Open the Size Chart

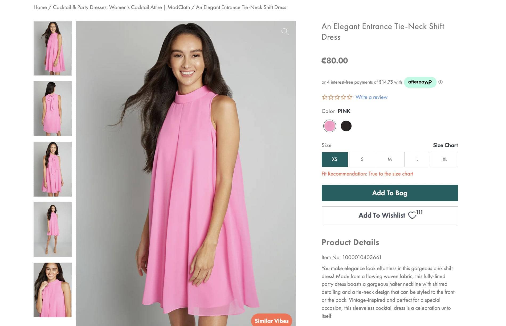445,145
